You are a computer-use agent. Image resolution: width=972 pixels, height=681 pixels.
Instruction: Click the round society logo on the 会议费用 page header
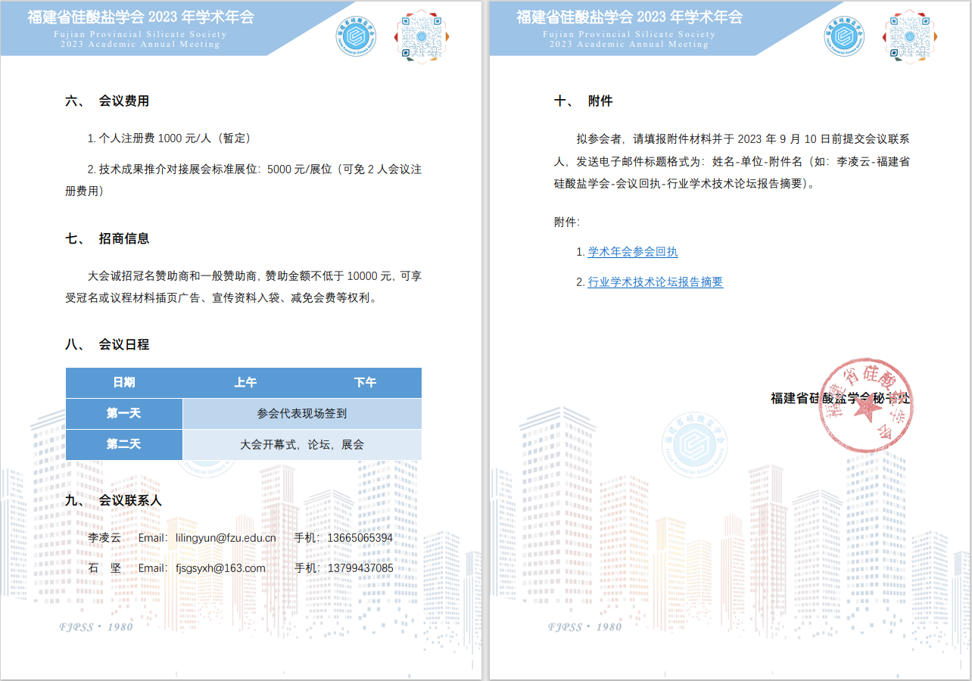pos(356,36)
